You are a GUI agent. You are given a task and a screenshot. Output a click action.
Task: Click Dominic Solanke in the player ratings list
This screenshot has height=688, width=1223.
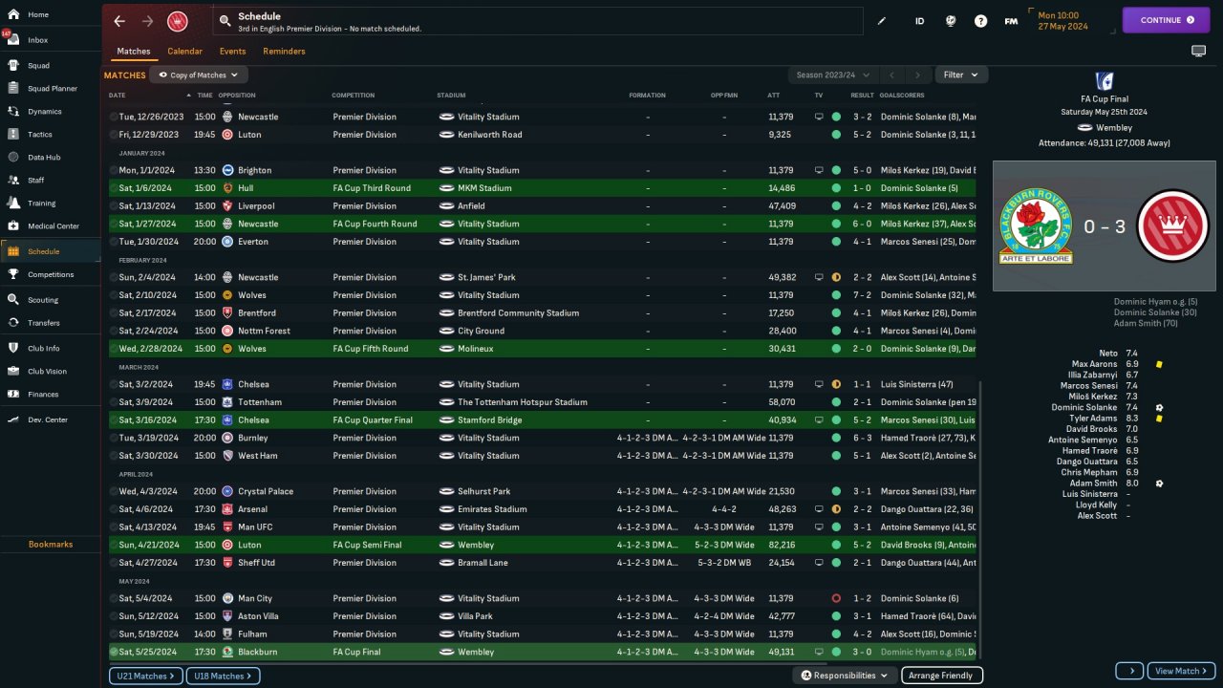(1084, 407)
